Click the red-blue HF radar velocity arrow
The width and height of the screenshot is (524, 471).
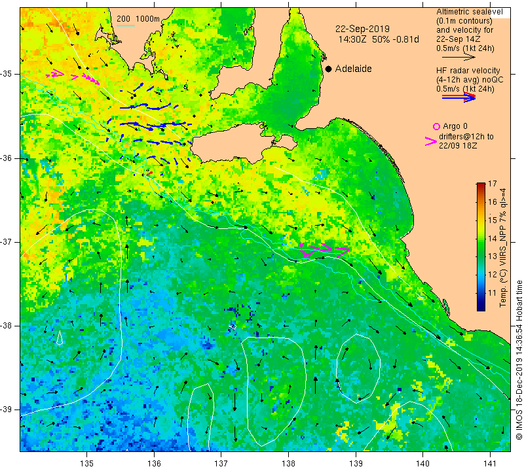[x=458, y=97]
